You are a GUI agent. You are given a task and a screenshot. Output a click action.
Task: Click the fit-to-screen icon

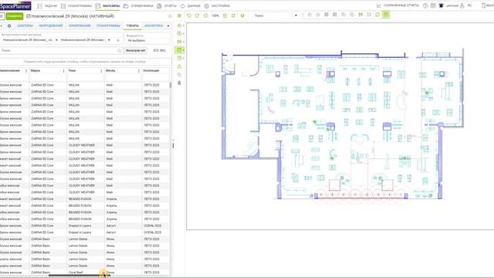[x=233, y=15]
